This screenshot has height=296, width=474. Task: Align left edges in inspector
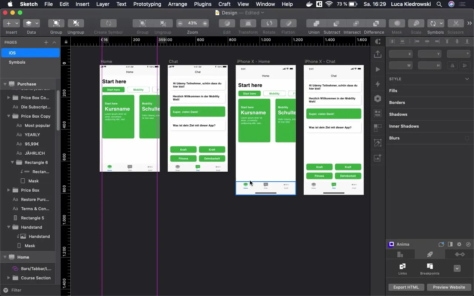pyautogui.click(x=417, y=41)
